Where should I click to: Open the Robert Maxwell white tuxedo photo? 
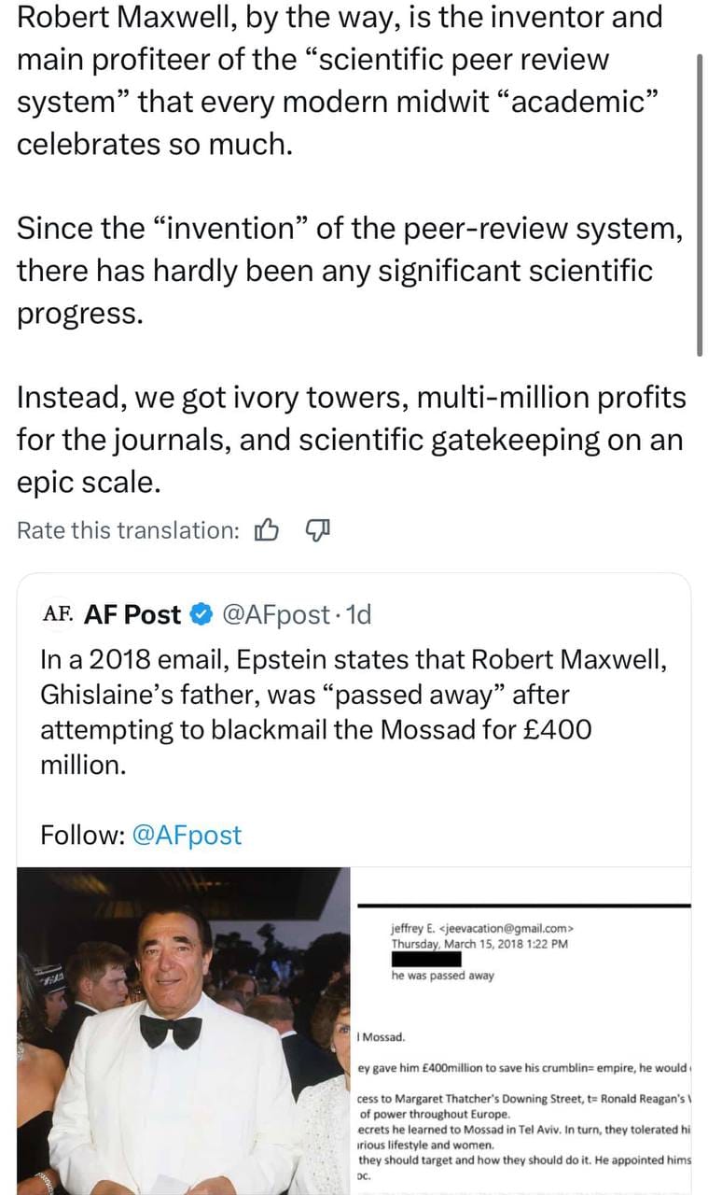pyautogui.click(x=185, y=1031)
